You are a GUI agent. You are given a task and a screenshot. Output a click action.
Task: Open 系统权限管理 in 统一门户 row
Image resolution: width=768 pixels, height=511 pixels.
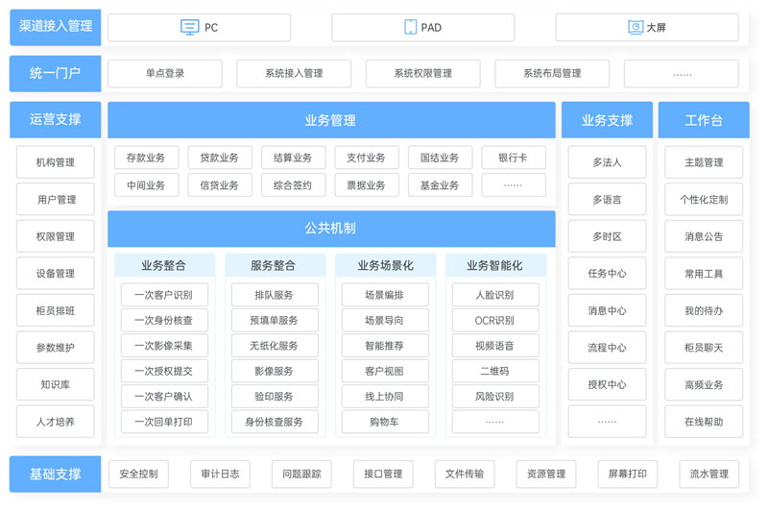pyautogui.click(x=422, y=74)
